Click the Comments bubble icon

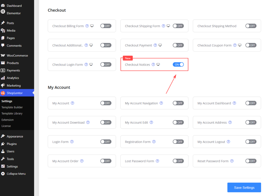coord(3,45)
